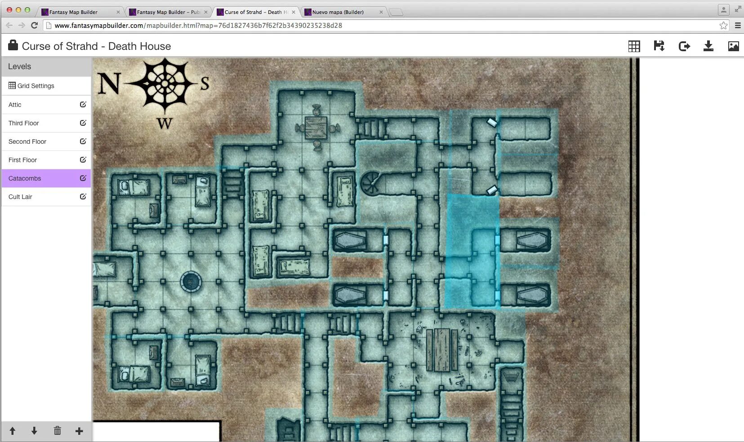
Task: Click the Chrome user profile button
Action: [x=723, y=9]
